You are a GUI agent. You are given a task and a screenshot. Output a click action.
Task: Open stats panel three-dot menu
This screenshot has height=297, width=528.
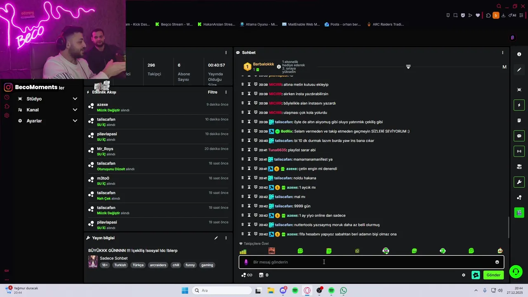coord(226,52)
